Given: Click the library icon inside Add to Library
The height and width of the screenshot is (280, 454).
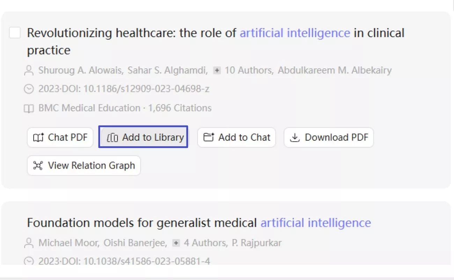Looking at the screenshot, I should pos(112,137).
